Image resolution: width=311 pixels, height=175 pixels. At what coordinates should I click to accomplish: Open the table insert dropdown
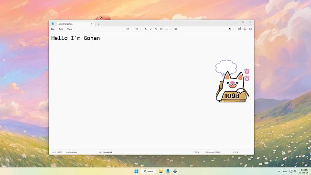coord(168,29)
